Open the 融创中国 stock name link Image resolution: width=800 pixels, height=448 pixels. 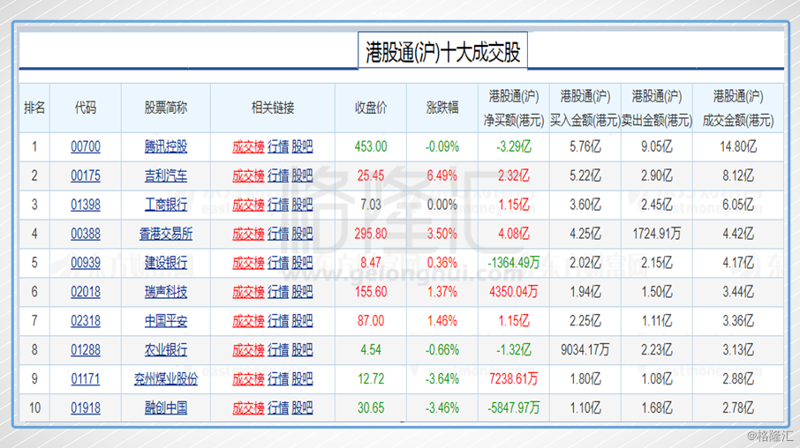[166, 408]
